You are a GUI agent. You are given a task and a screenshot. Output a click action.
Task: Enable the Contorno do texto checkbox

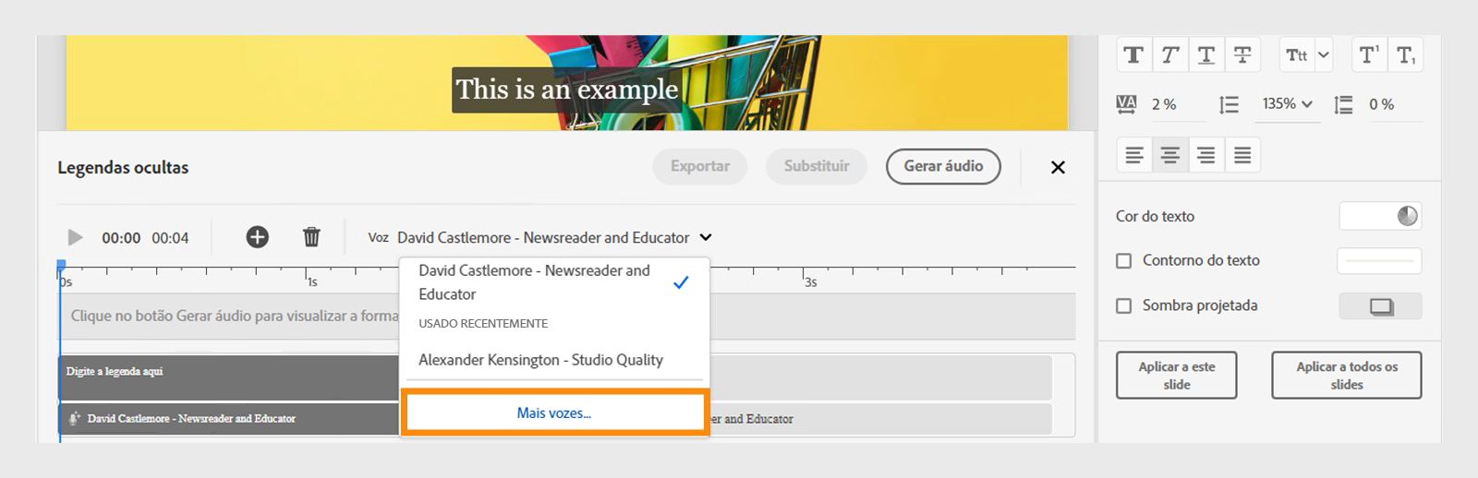(x=1124, y=261)
